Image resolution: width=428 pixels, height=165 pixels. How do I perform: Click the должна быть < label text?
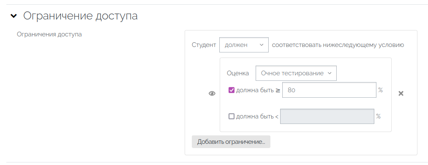coord(257,116)
